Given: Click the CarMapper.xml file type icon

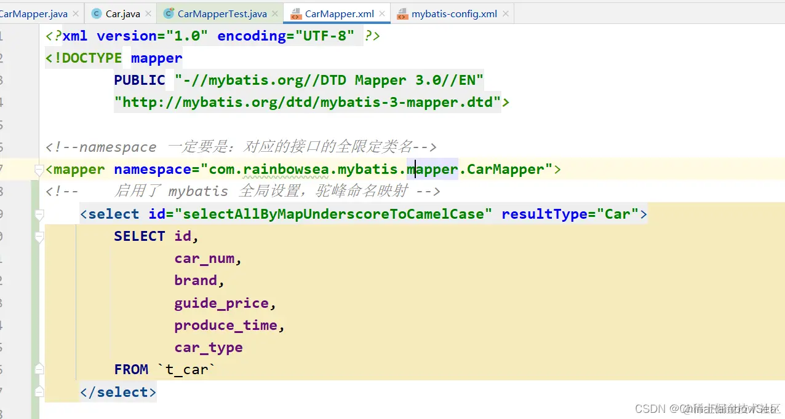Looking at the screenshot, I should (x=296, y=14).
